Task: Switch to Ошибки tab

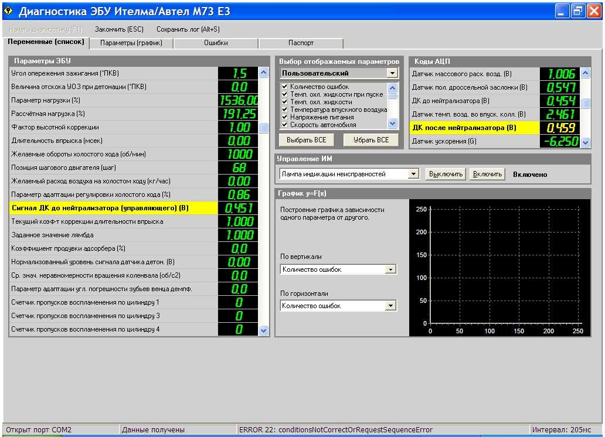Action: [x=216, y=43]
